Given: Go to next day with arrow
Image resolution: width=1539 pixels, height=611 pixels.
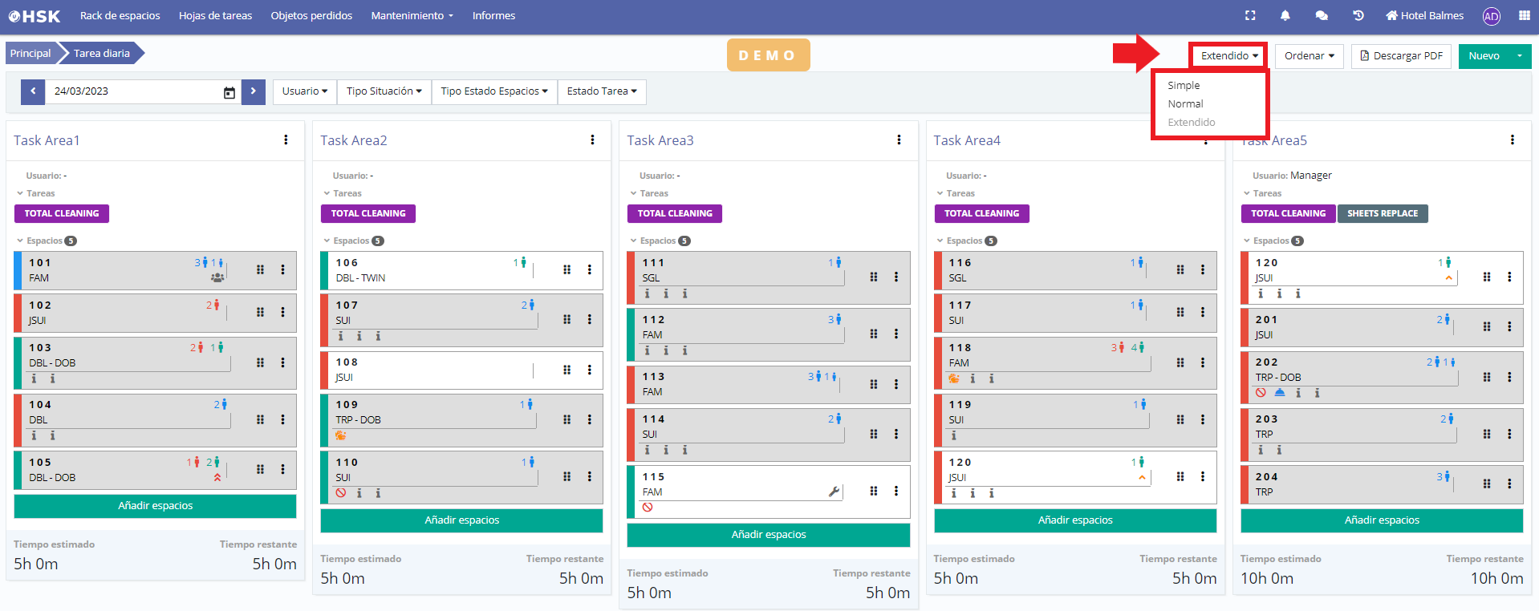Looking at the screenshot, I should pos(253,91).
